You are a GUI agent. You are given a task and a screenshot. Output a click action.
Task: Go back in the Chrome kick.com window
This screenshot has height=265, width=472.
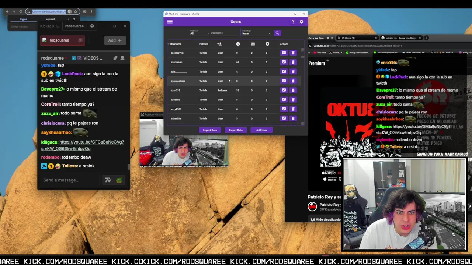[7, 12]
